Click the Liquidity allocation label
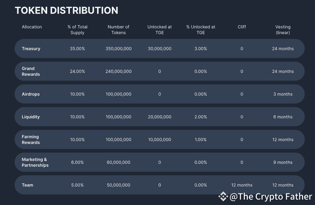This screenshot has width=315, height=205. click(31, 117)
